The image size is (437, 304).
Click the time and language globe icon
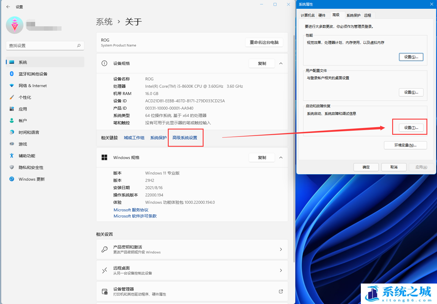(12, 132)
